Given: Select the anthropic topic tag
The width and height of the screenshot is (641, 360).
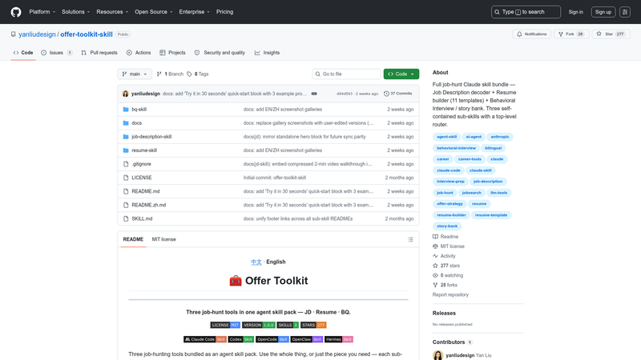Looking at the screenshot, I should point(500,137).
